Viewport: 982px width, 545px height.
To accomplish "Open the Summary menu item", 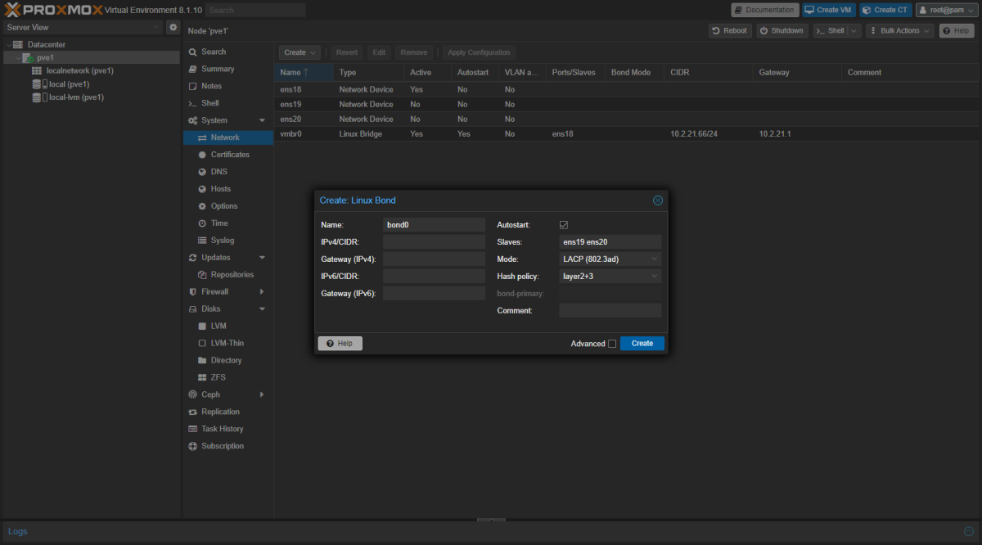I will 228,70.
